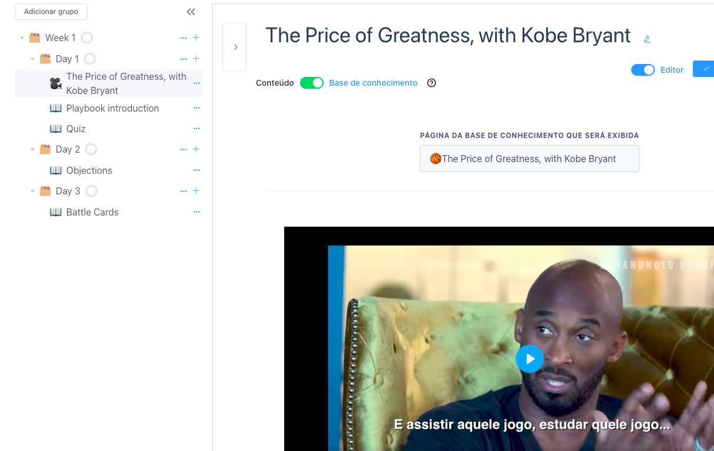Open the Playbook introduction item

pyautogui.click(x=113, y=108)
